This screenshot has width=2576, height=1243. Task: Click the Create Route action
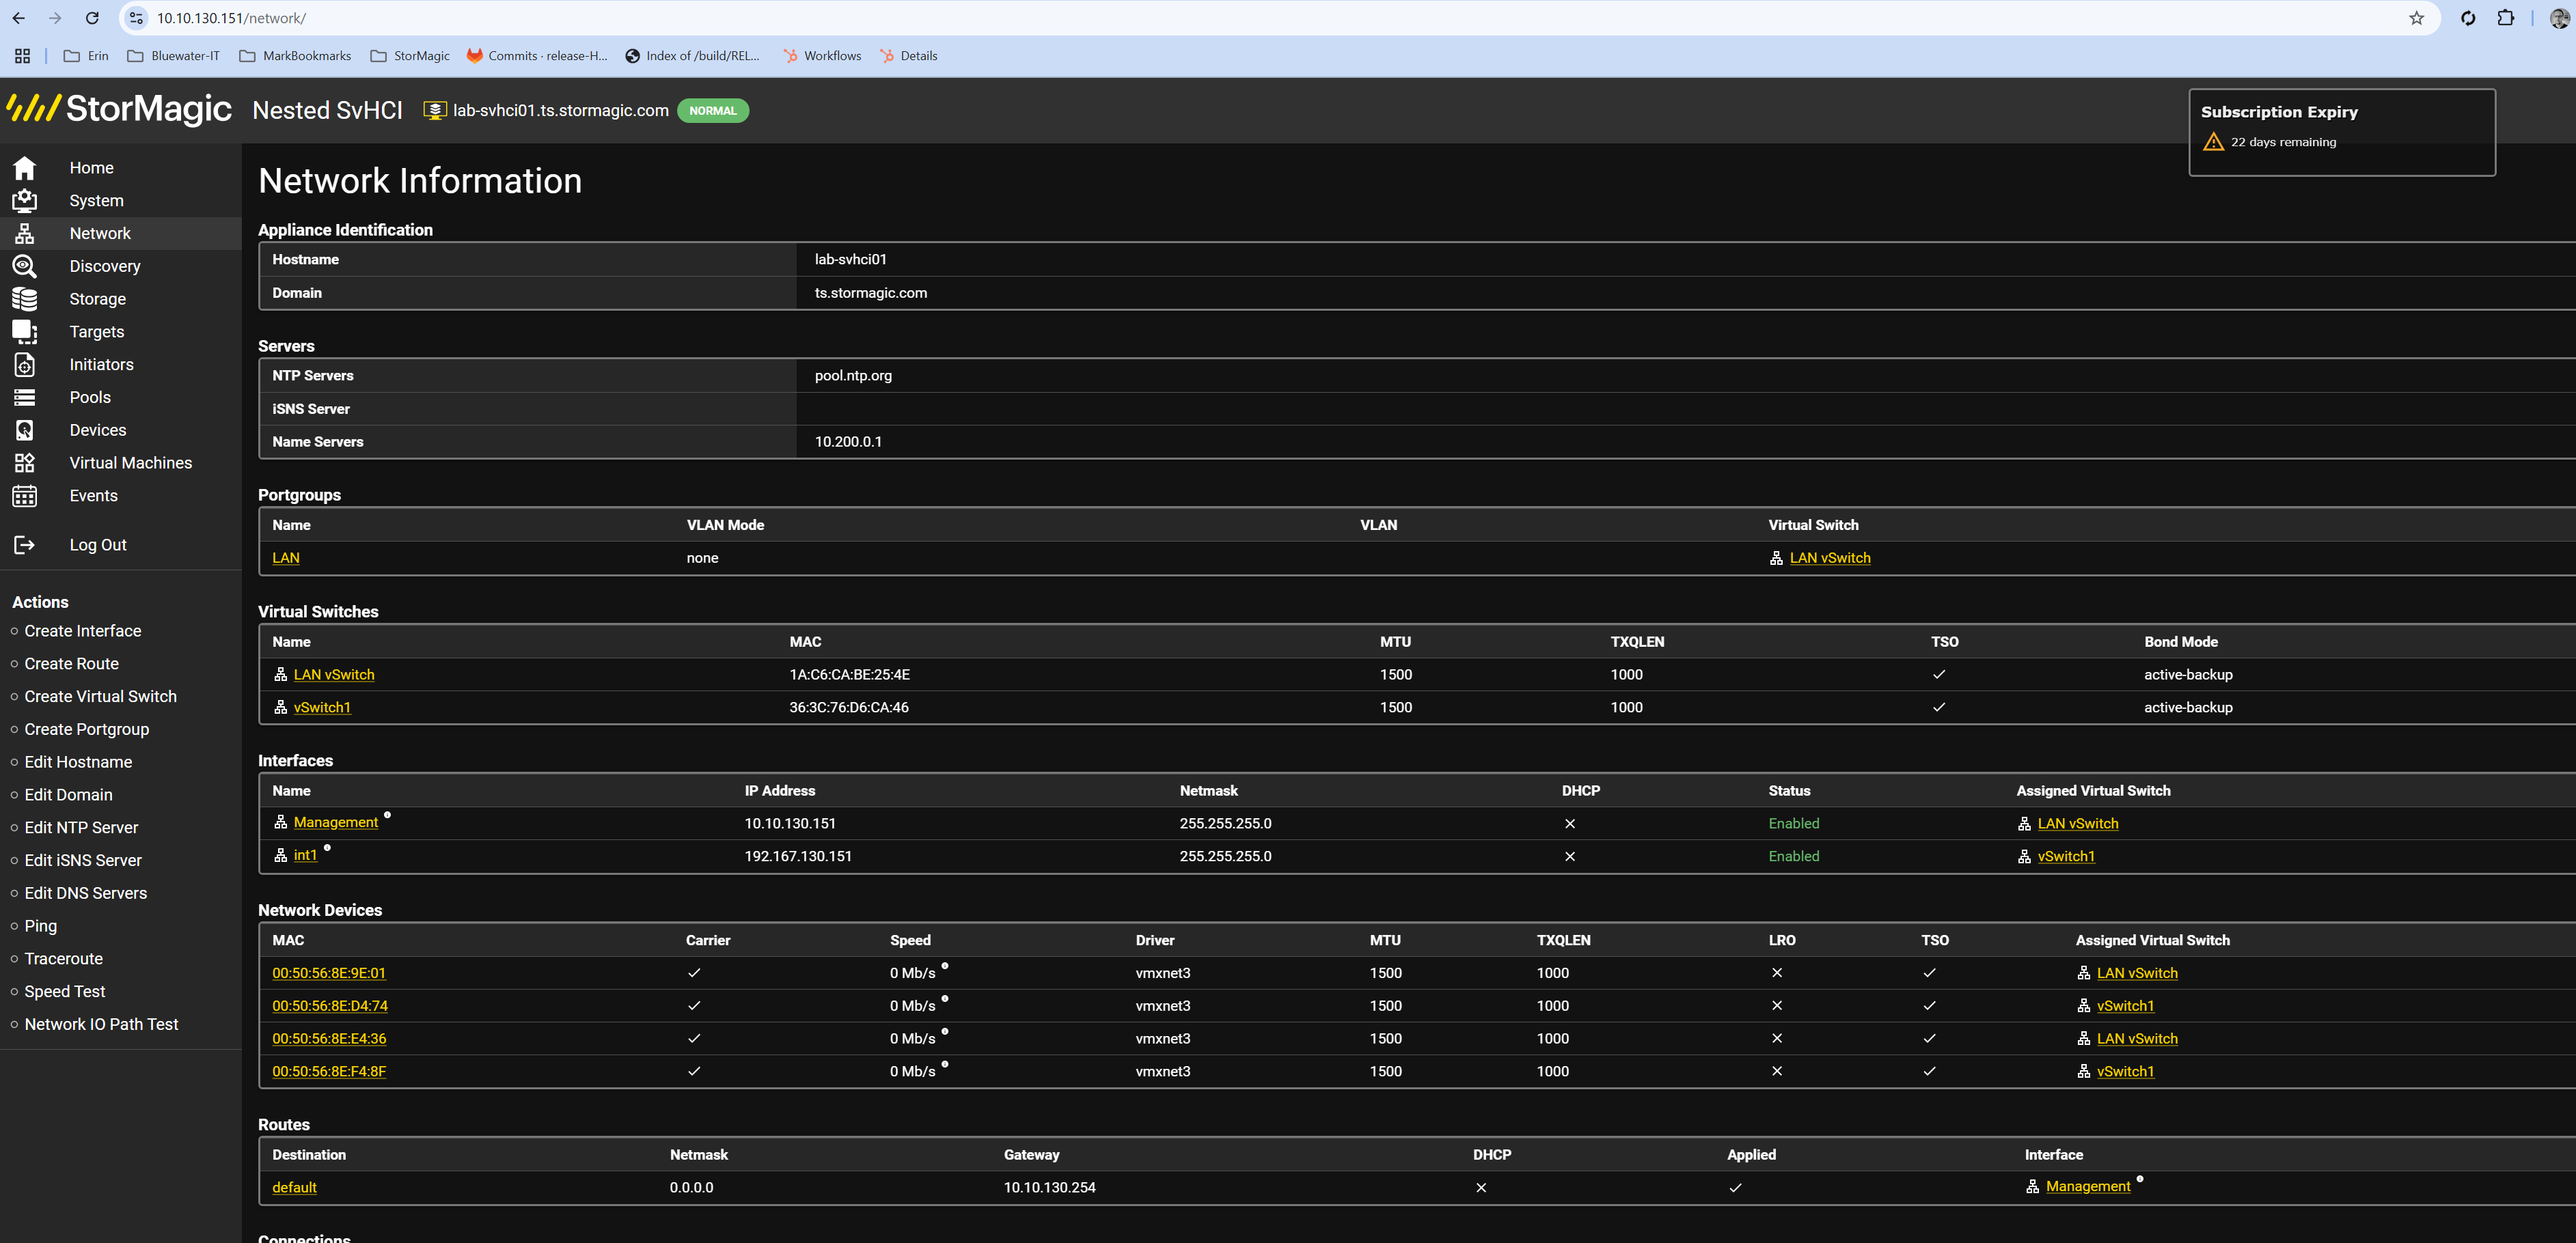71,663
